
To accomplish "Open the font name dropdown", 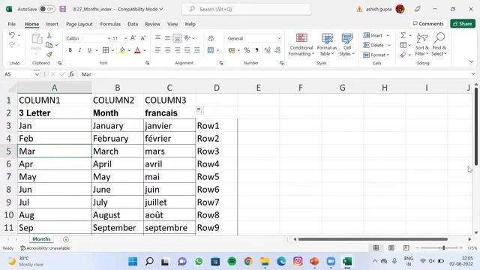I will click(109, 38).
